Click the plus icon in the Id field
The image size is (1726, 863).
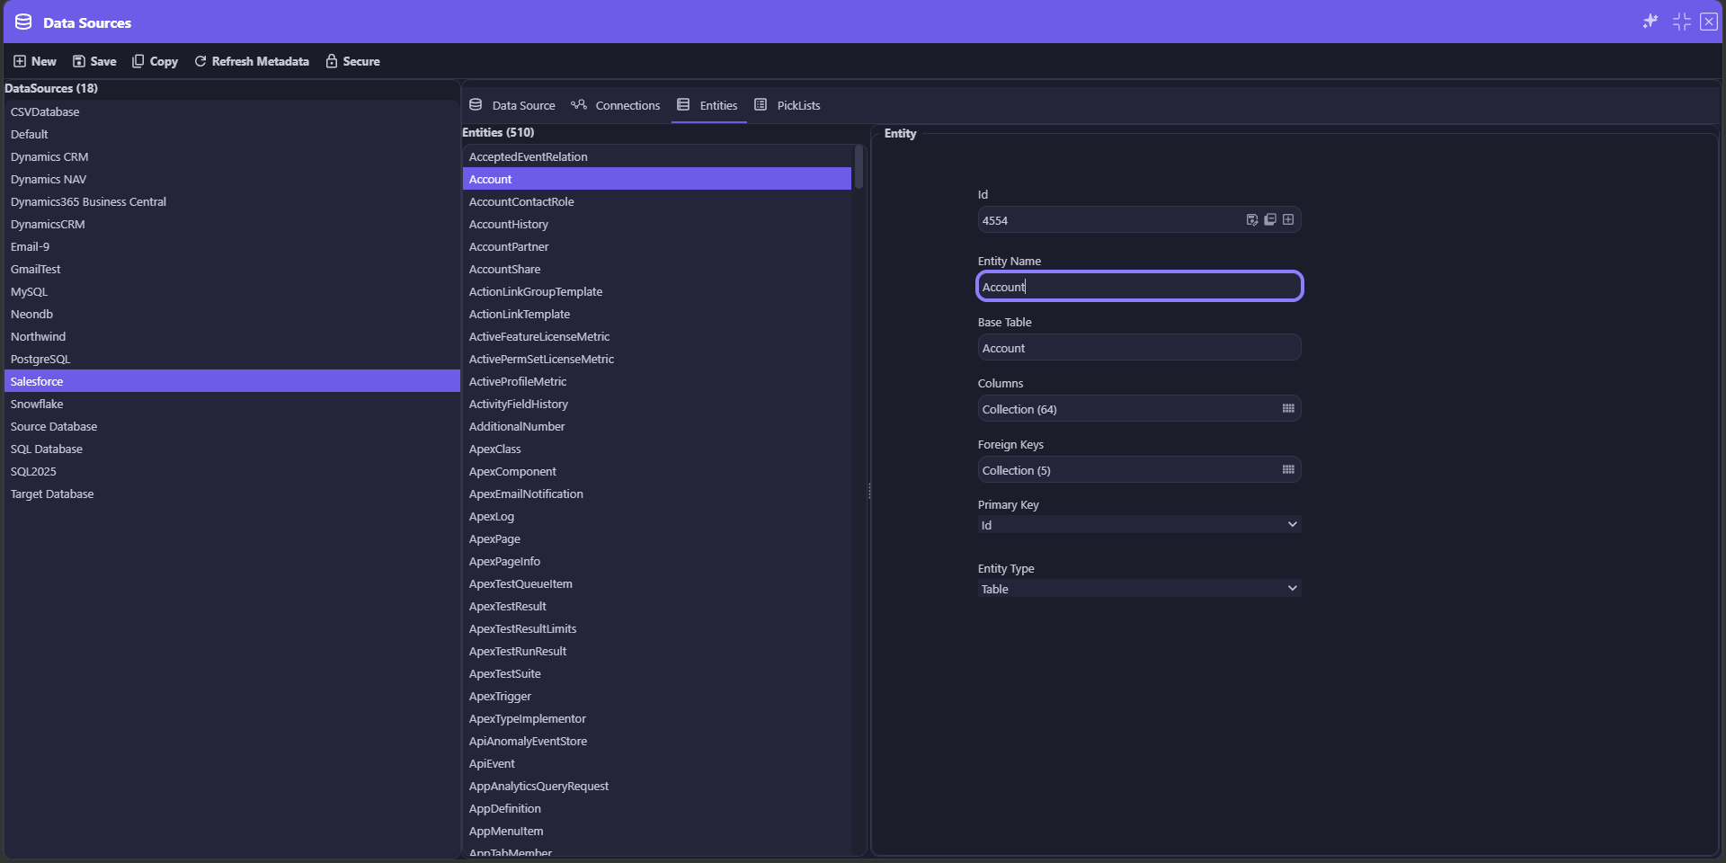coord(1288,219)
